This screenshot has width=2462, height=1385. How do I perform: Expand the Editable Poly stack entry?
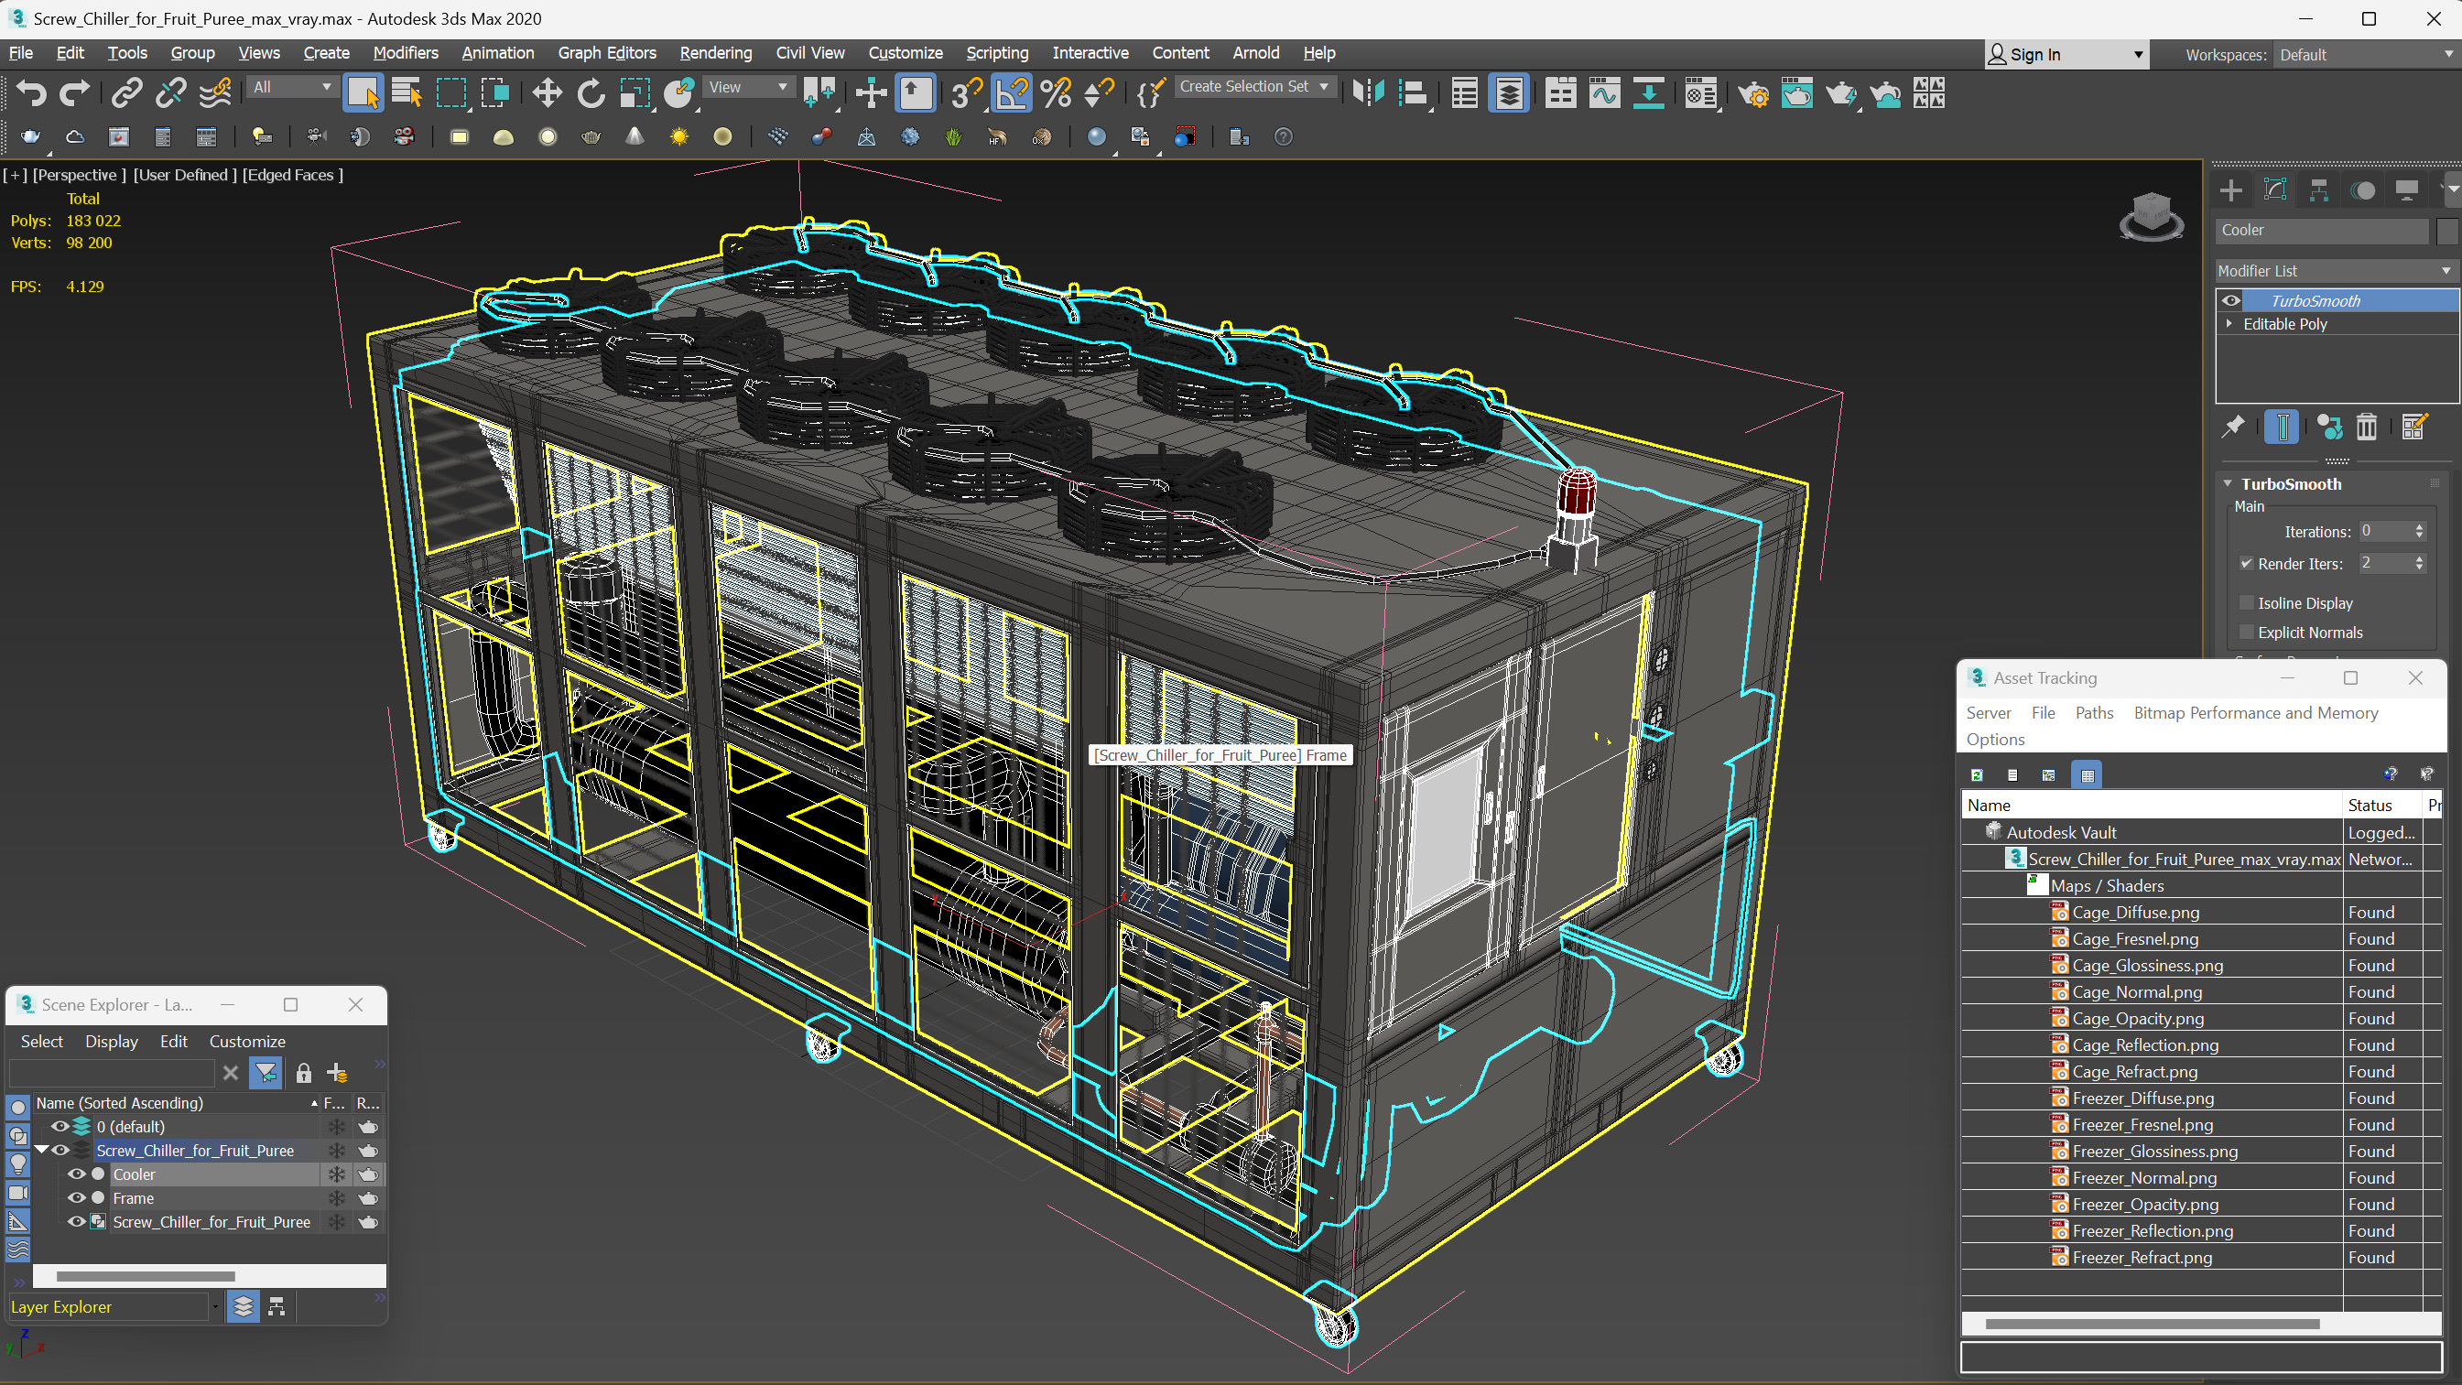click(x=2229, y=324)
